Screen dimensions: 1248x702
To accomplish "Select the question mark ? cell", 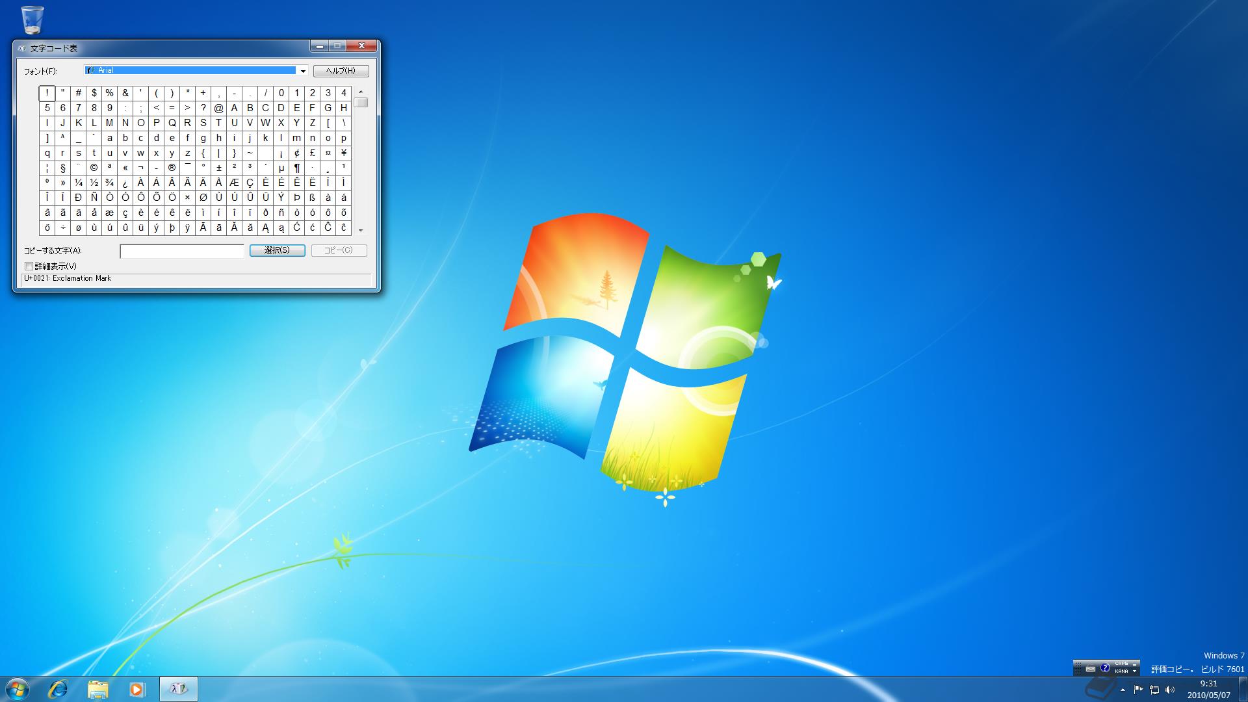I will pos(203,108).
